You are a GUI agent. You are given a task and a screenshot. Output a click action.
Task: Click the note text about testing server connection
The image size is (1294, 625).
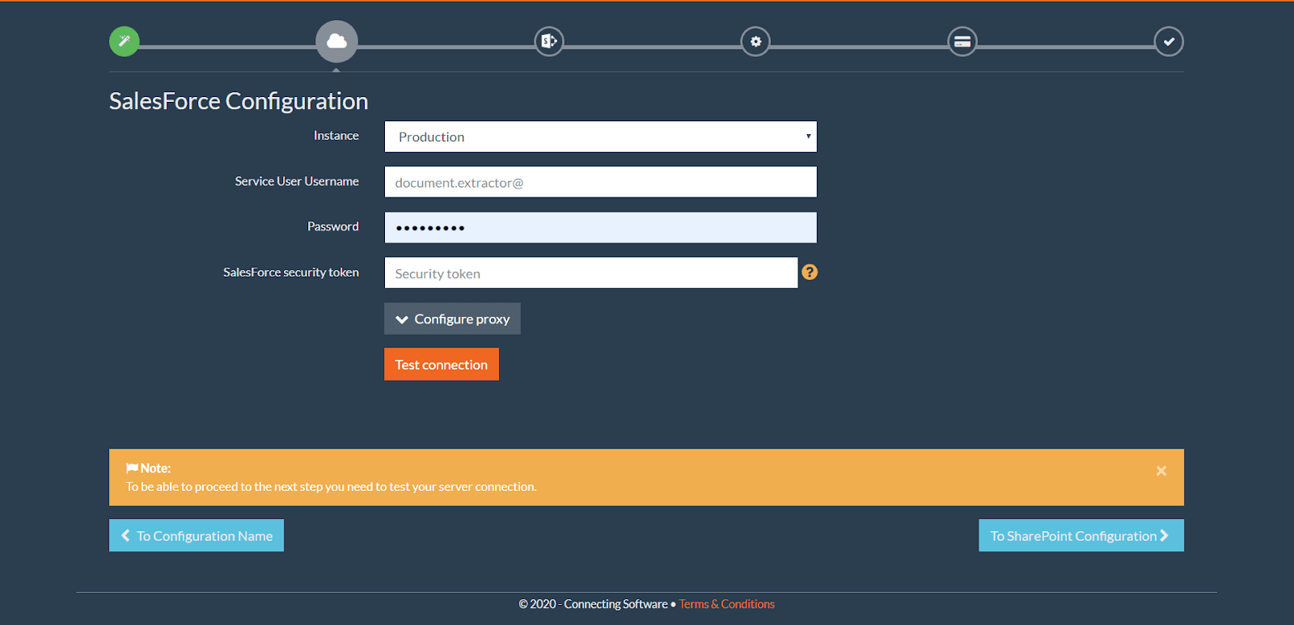[332, 487]
